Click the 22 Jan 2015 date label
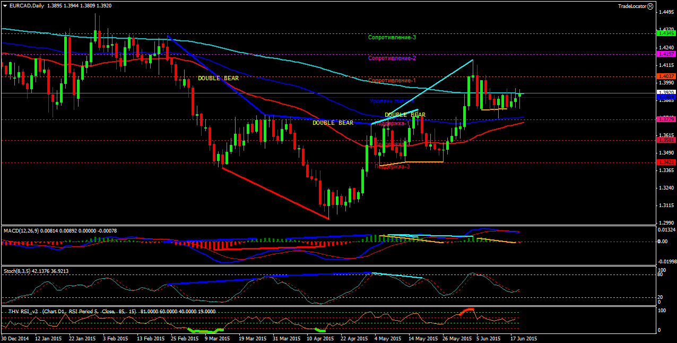Image resolution: width=677 pixels, height=343 pixels. (x=82, y=338)
